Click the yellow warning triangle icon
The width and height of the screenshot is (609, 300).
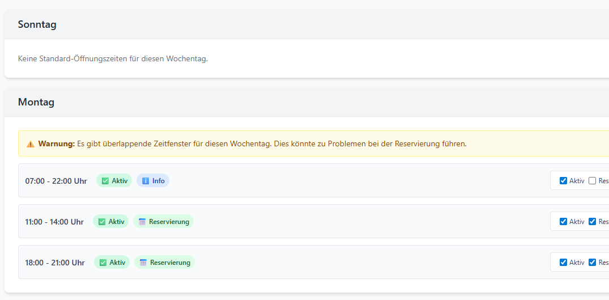31,144
